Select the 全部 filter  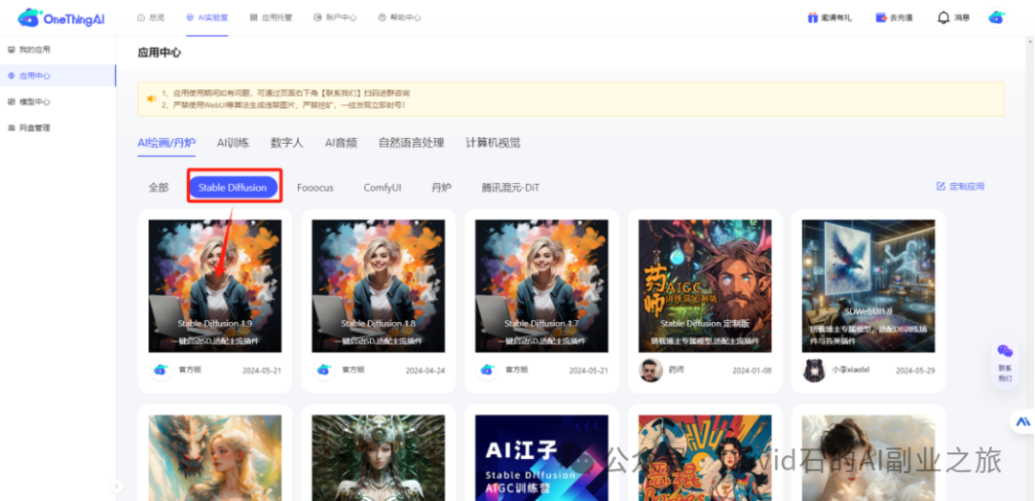point(158,188)
